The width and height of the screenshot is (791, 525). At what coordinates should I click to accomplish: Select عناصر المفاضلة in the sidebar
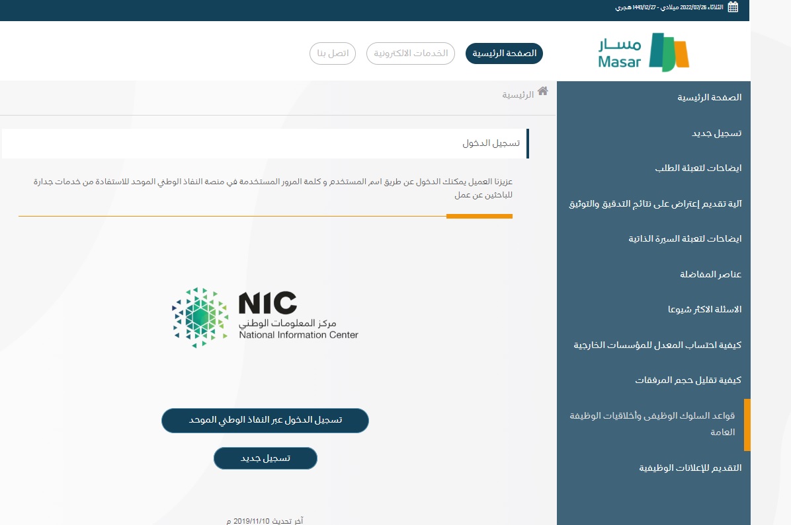tap(711, 275)
